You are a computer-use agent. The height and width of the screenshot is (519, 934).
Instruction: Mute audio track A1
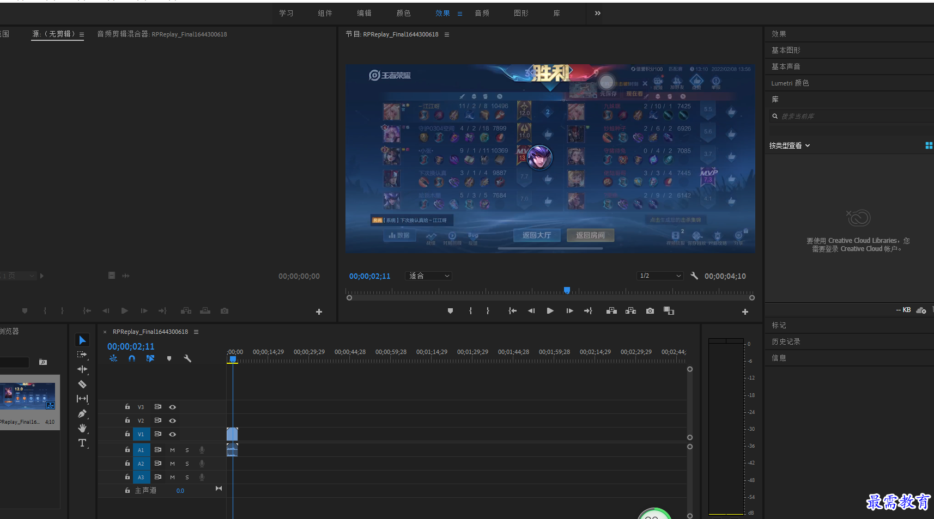tap(172, 450)
